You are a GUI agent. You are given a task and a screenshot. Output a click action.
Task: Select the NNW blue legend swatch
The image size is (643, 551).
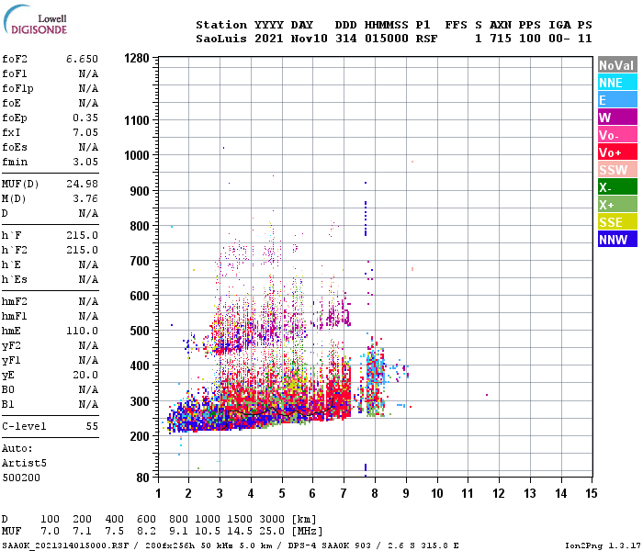(x=617, y=240)
